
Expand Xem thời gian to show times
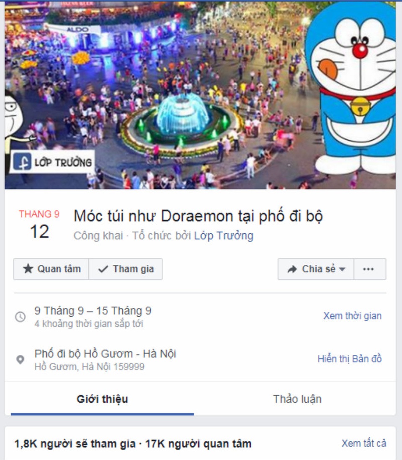point(352,315)
